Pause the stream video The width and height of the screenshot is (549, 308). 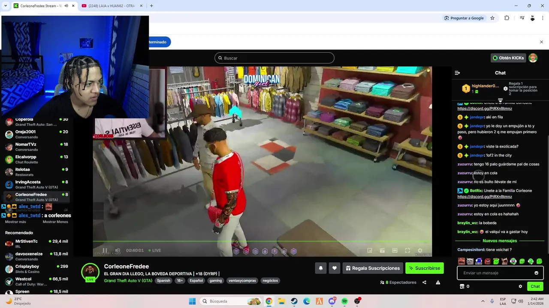click(105, 250)
